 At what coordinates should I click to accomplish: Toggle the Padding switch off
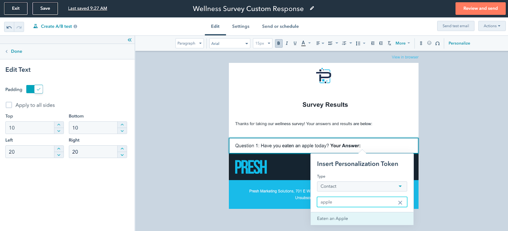[x=35, y=89]
